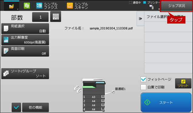Image resolution: width=193 pixels, height=113 pixels.
Task: Tap the 部数 copies count field
Action: [40, 17]
